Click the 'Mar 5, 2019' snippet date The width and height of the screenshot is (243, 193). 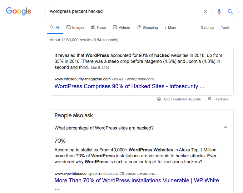point(100,68)
